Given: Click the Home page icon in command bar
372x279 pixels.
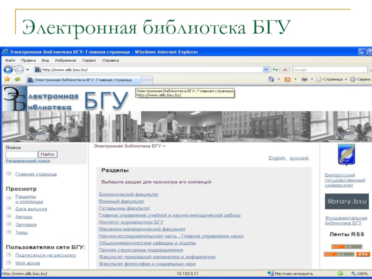Looking at the screenshot, I should (x=271, y=79).
